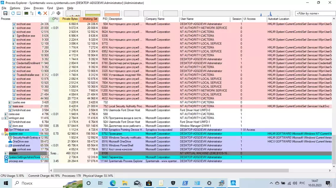The height and width of the screenshot is (188, 336).
Task: Sort by the Process column header
Action: [25, 19]
